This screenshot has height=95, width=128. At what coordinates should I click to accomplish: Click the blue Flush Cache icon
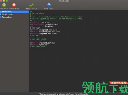(x=49, y=5)
